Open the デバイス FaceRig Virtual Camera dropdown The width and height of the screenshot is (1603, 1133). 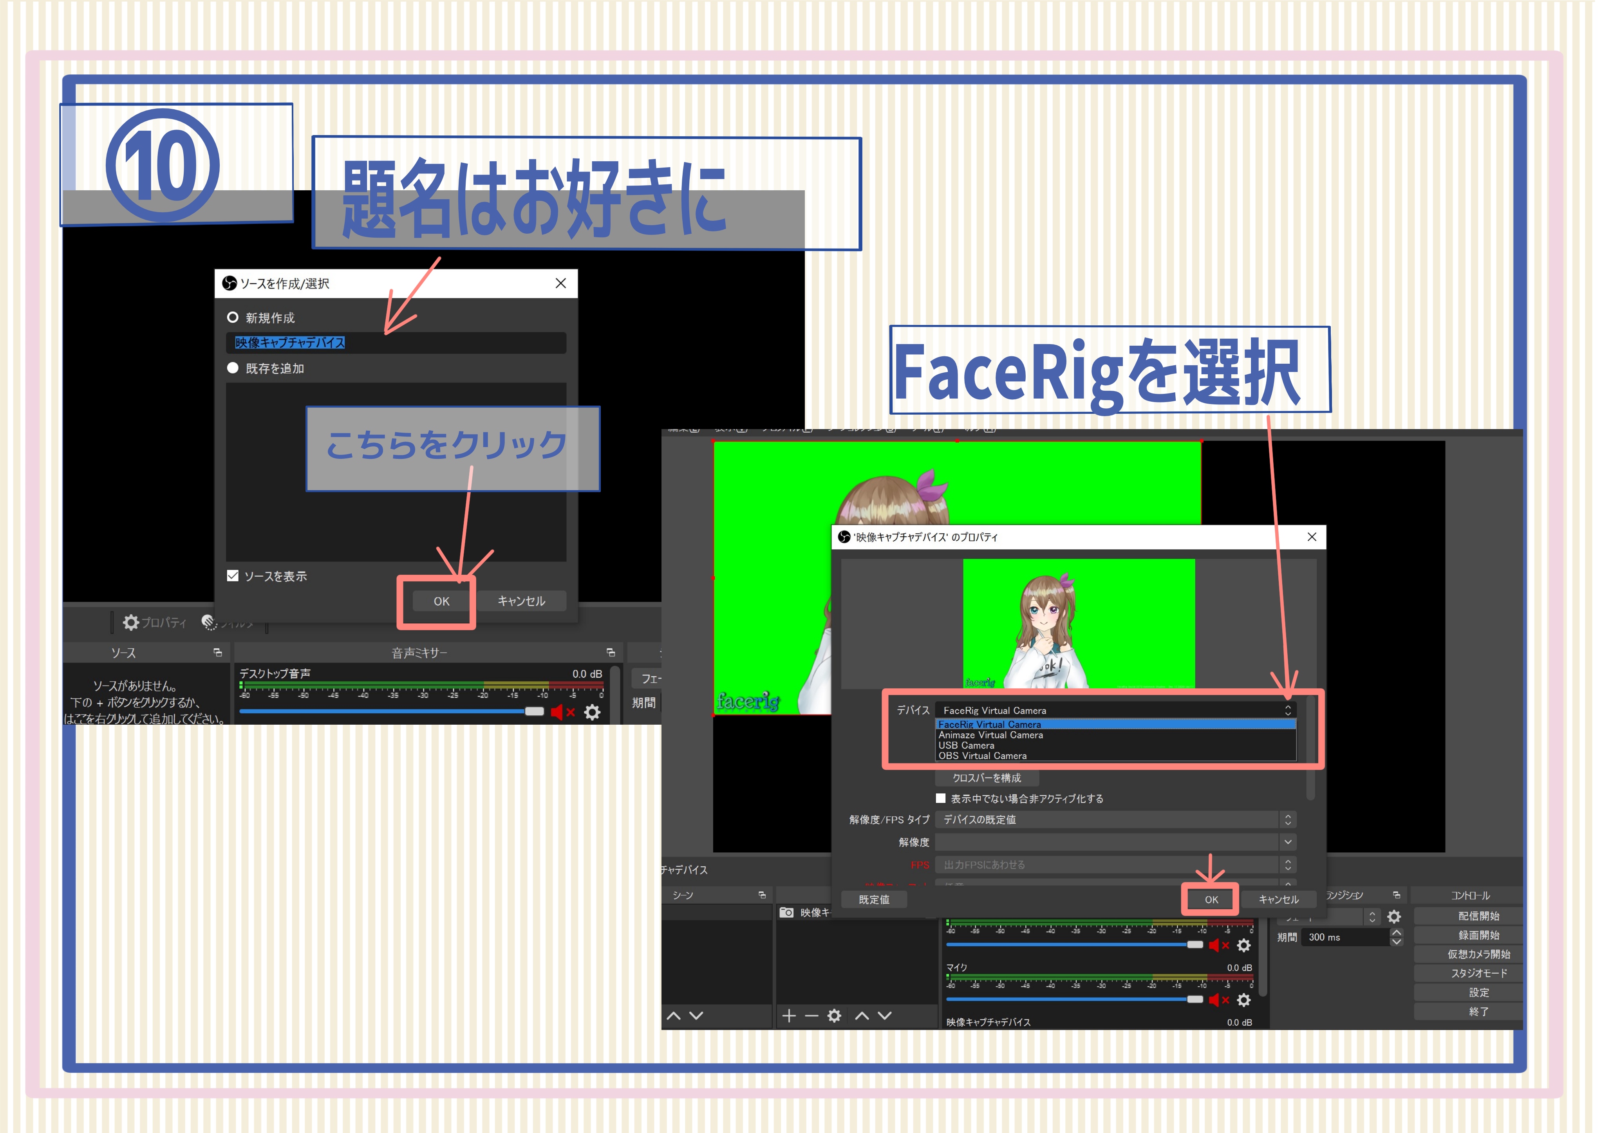[x=1116, y=710]
